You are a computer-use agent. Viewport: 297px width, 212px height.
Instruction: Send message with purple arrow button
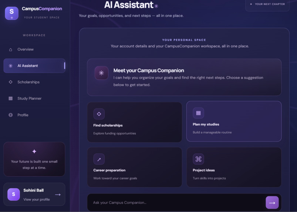272,202
